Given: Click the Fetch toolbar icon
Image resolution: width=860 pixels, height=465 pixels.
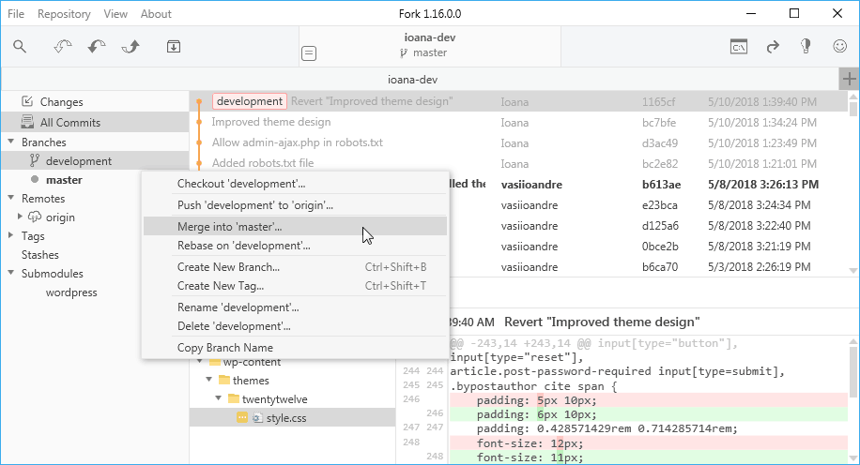Looking at the screenshot, I should (x=63, y=47).
